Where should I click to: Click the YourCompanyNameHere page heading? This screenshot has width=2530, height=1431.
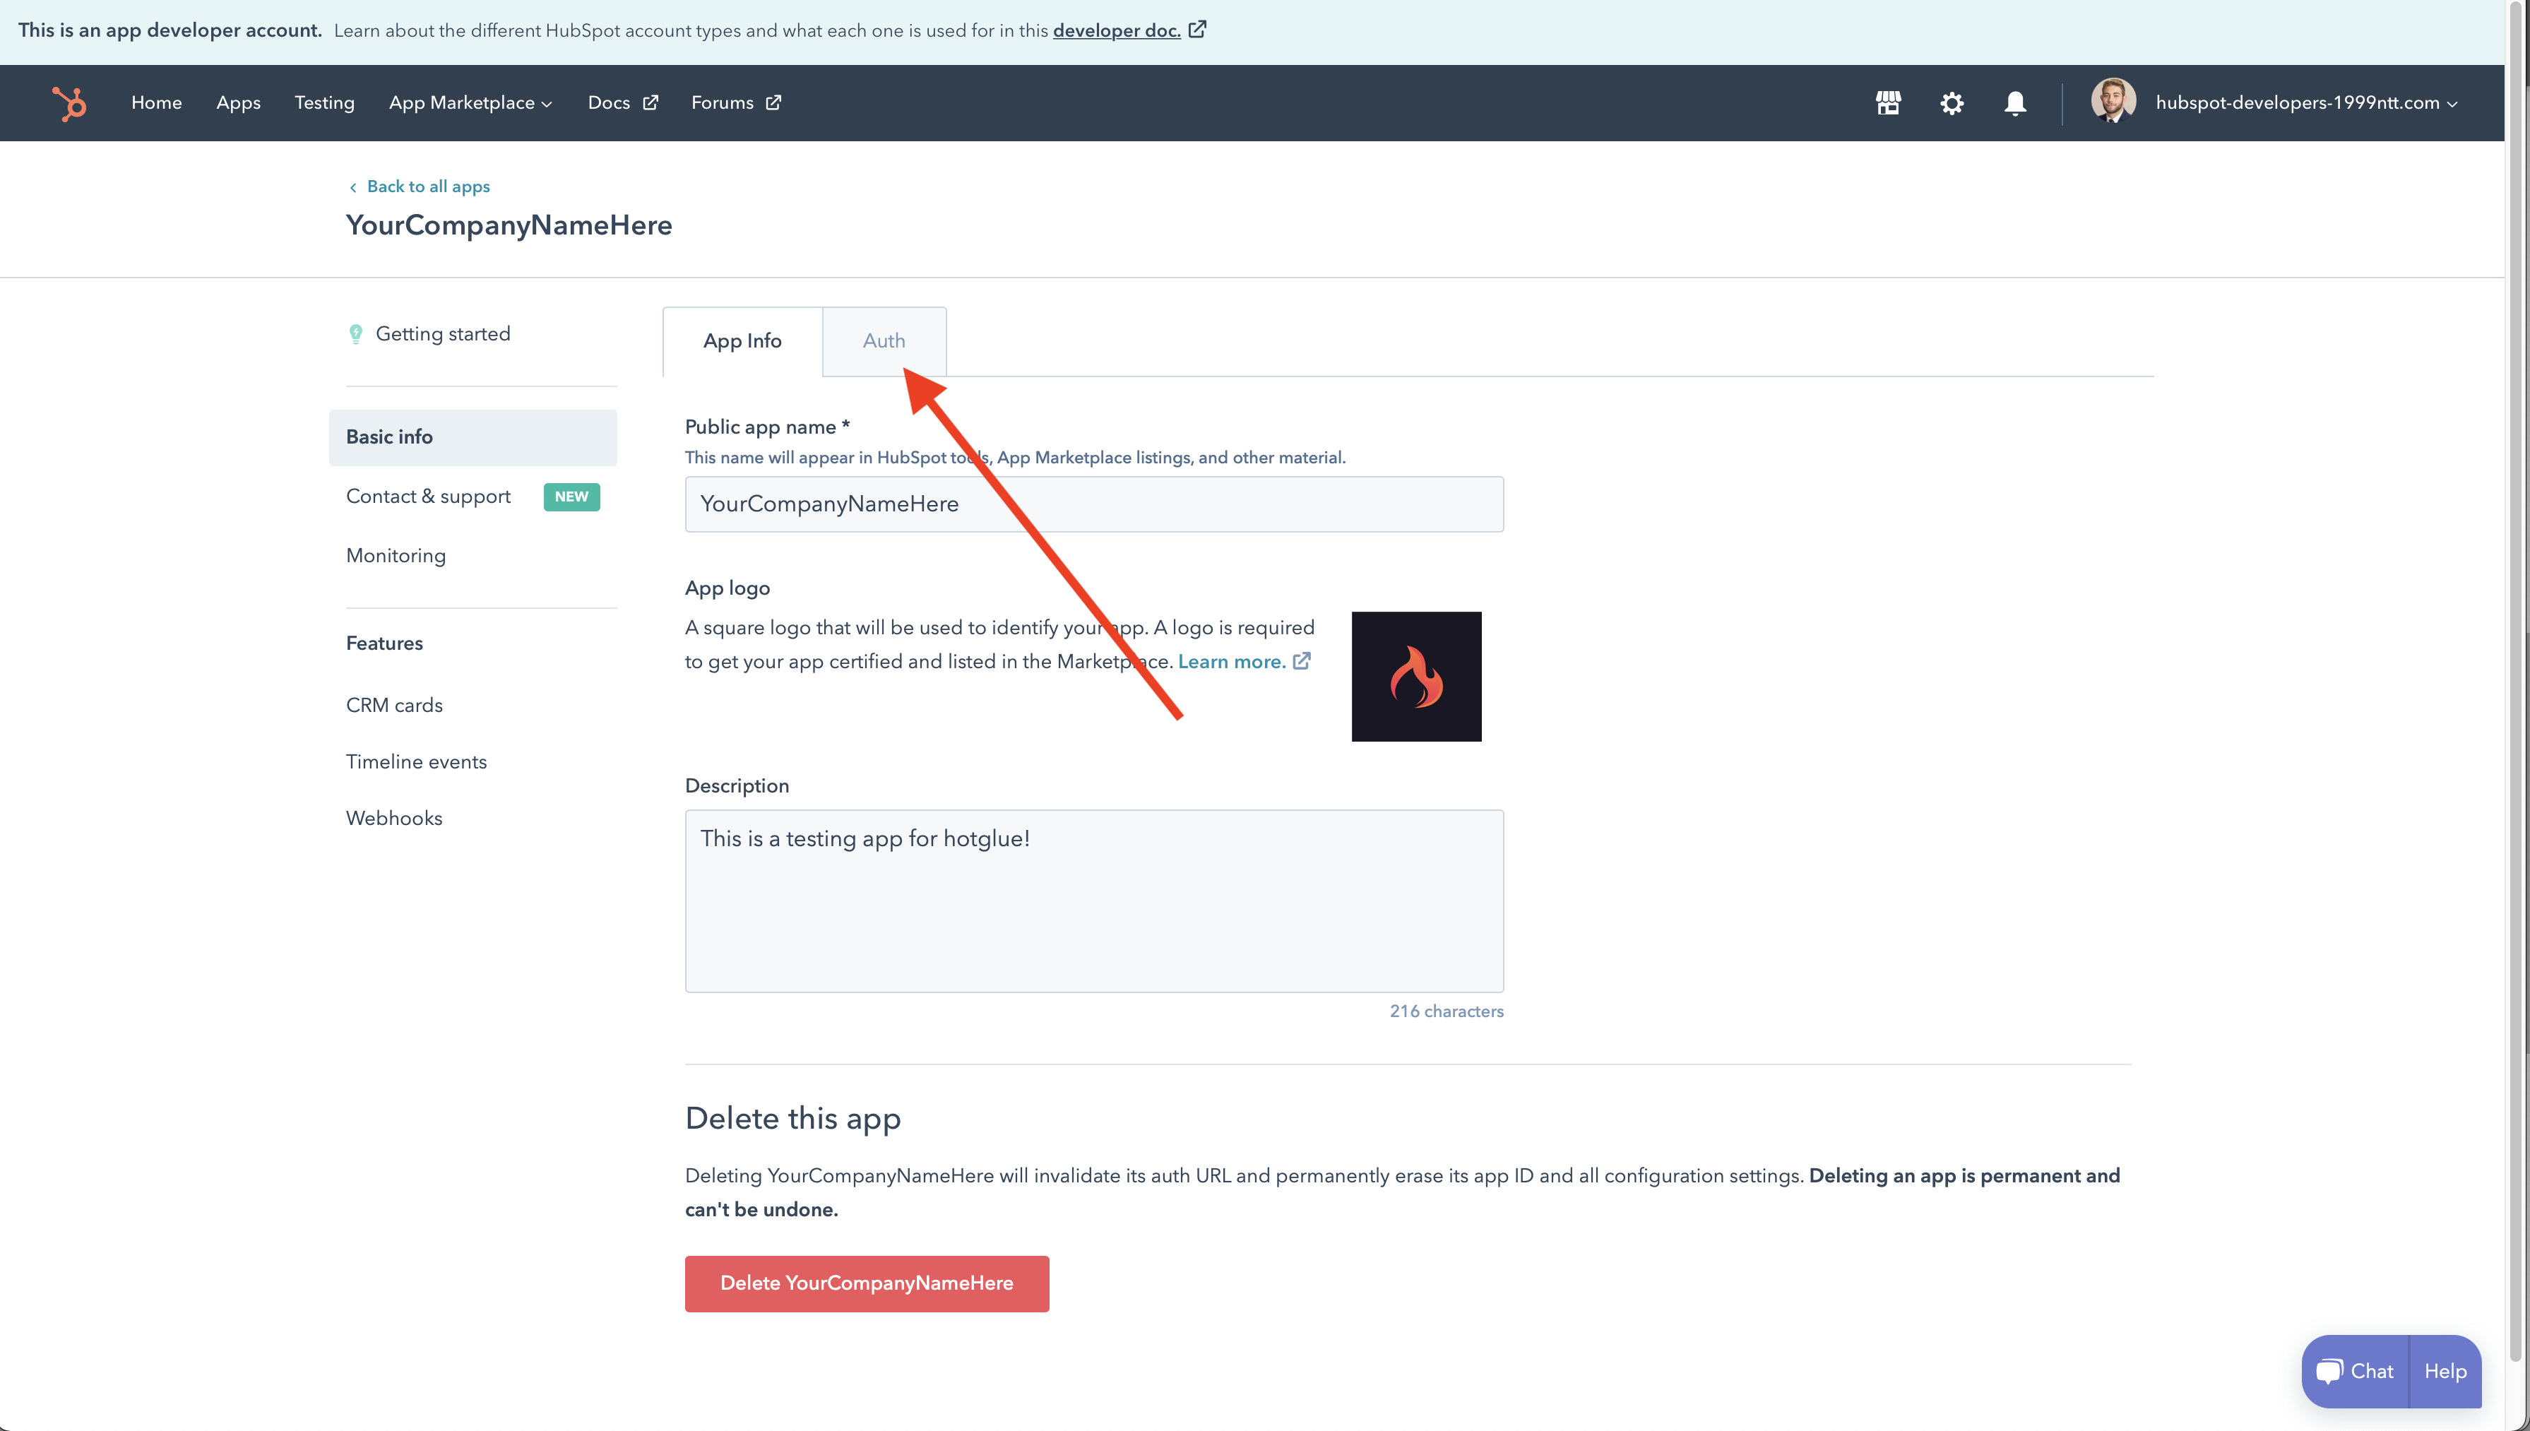(509, 225)
